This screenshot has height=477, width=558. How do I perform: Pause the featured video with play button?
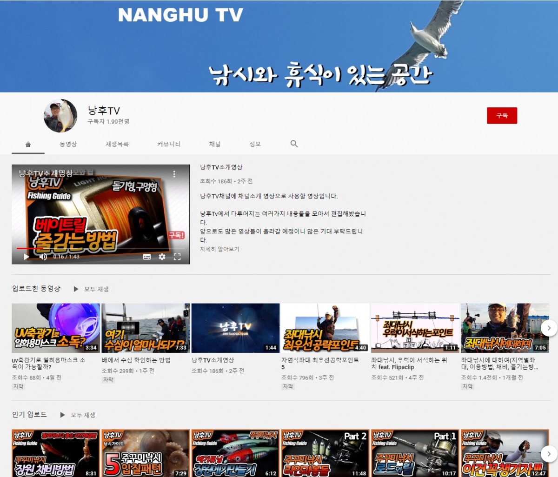pos(26,257)
